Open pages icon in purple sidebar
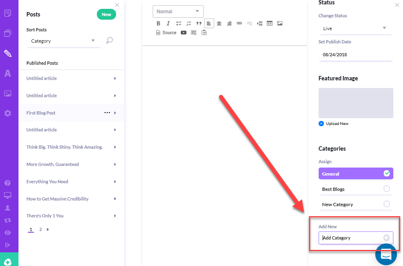 tap(8, 13)
